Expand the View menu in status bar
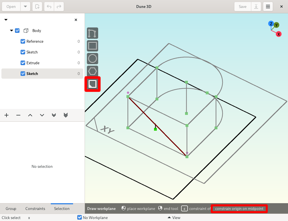The height and width of the screenshot is (221, 288). coord(174,218)
